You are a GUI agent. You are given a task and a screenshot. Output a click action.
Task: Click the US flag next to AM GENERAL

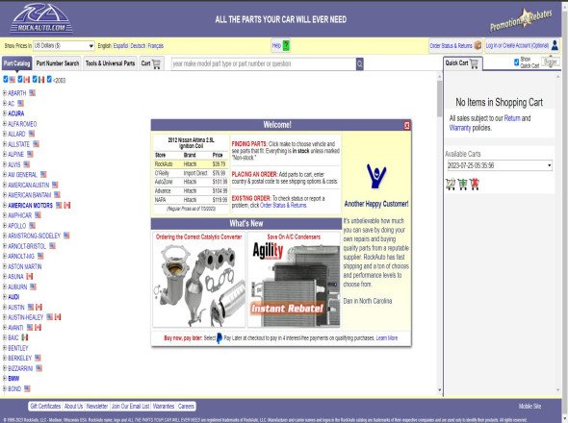43,174
